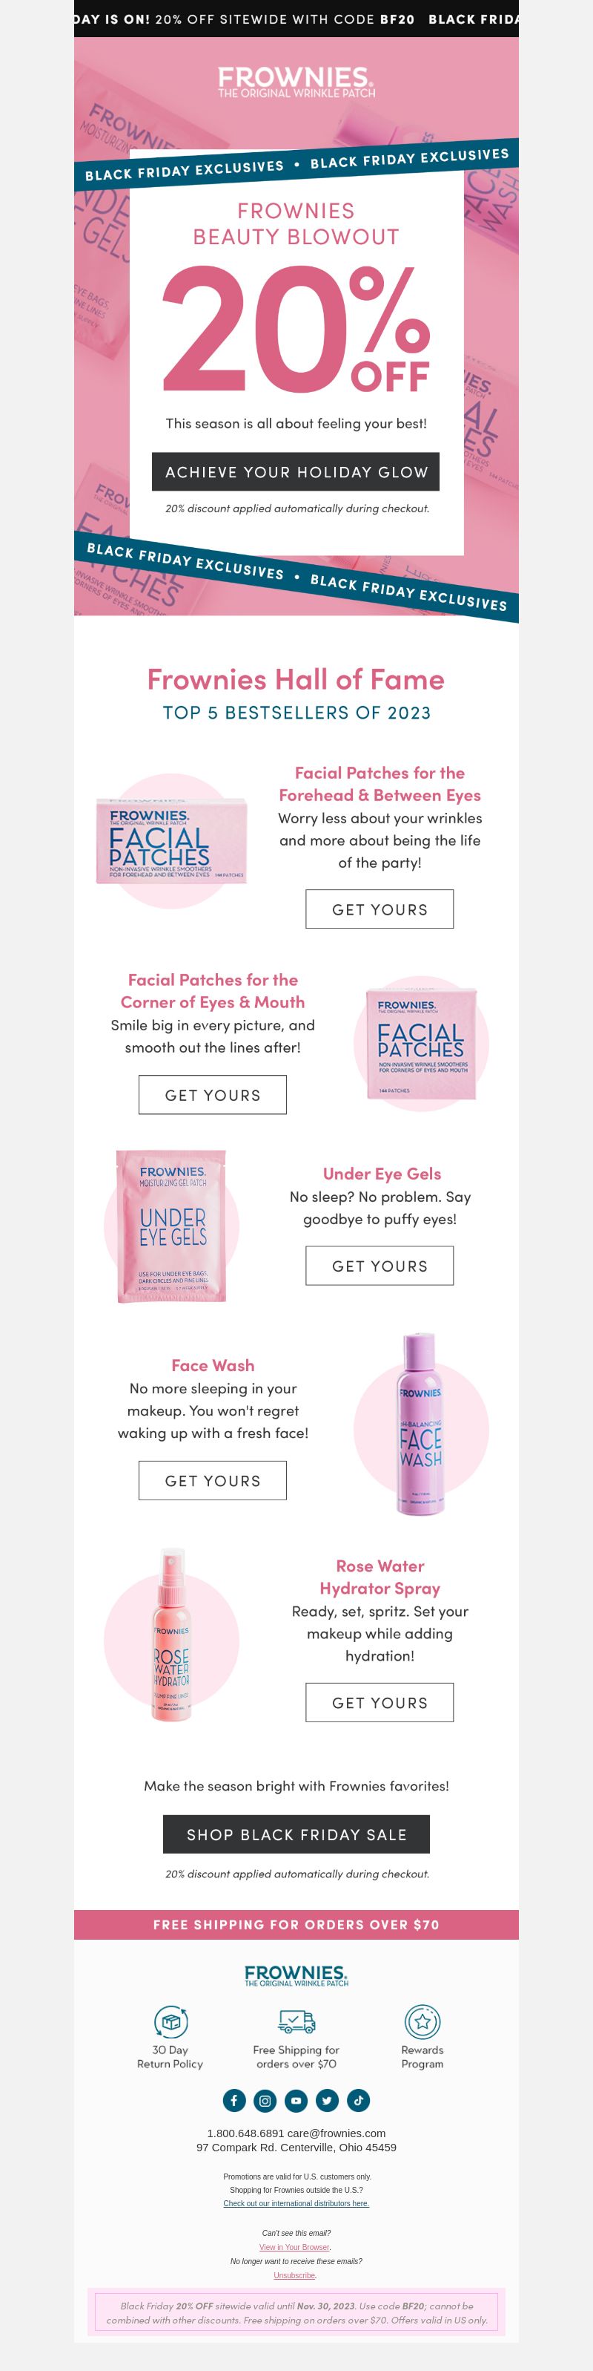This screenshot has width=593, height=2371.
Task: Get Yours for Under Eye Gels
Action: (380, 1266)
